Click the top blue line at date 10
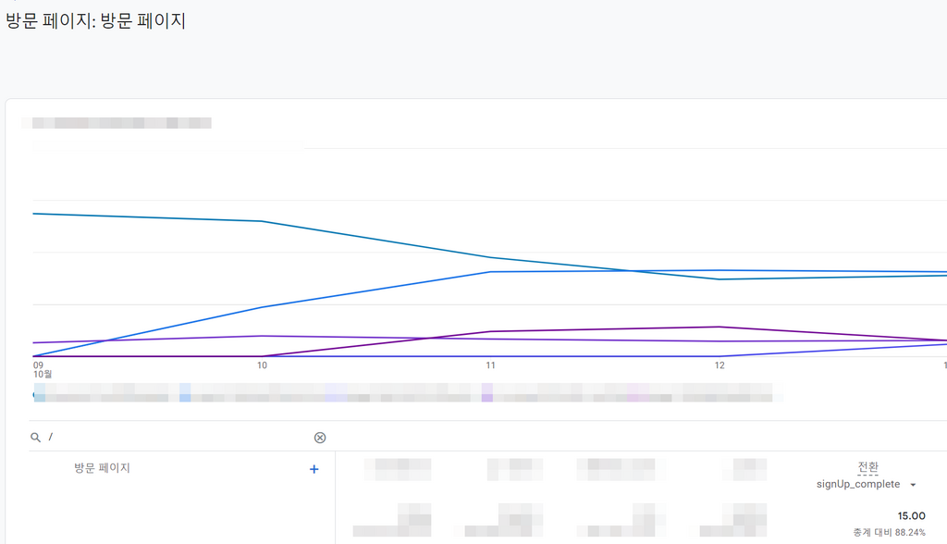 click(262, 221)
